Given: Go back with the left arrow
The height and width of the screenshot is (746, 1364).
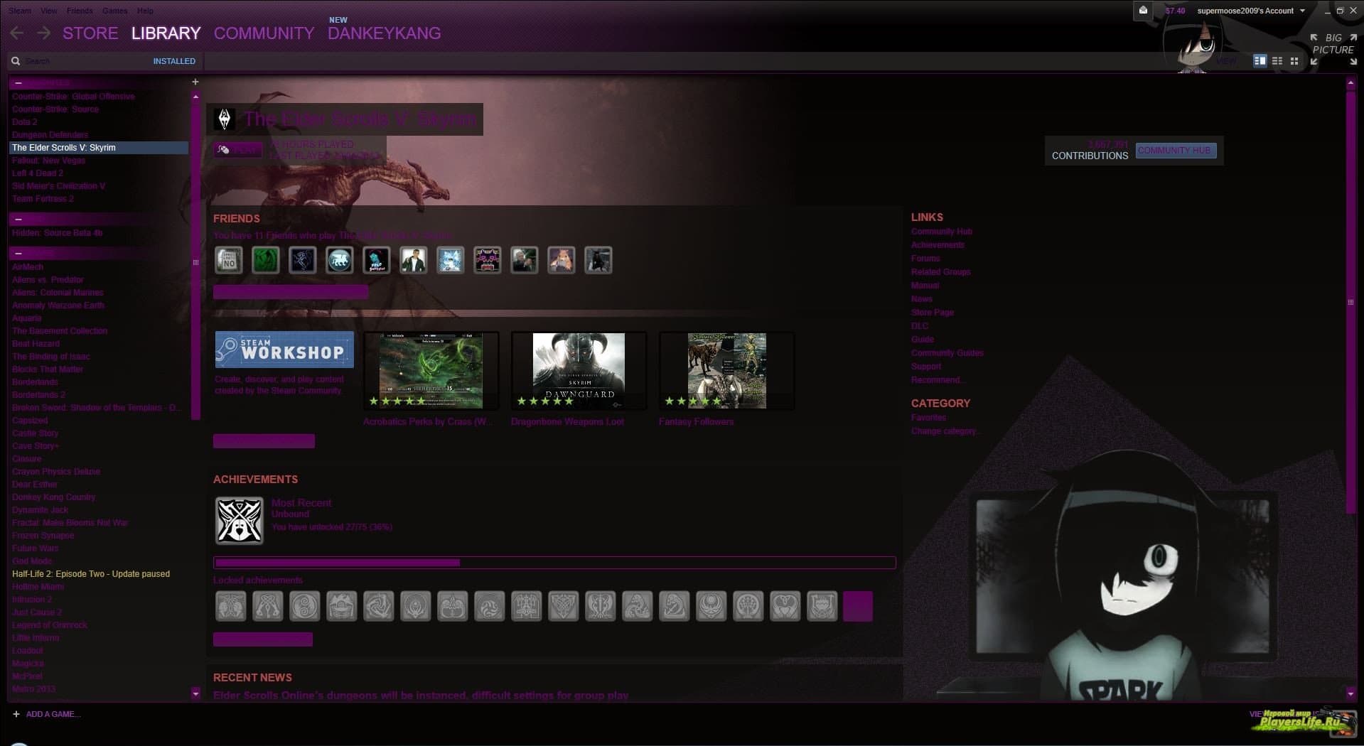Looking at the screenshot, I should (x=17, y=33).
